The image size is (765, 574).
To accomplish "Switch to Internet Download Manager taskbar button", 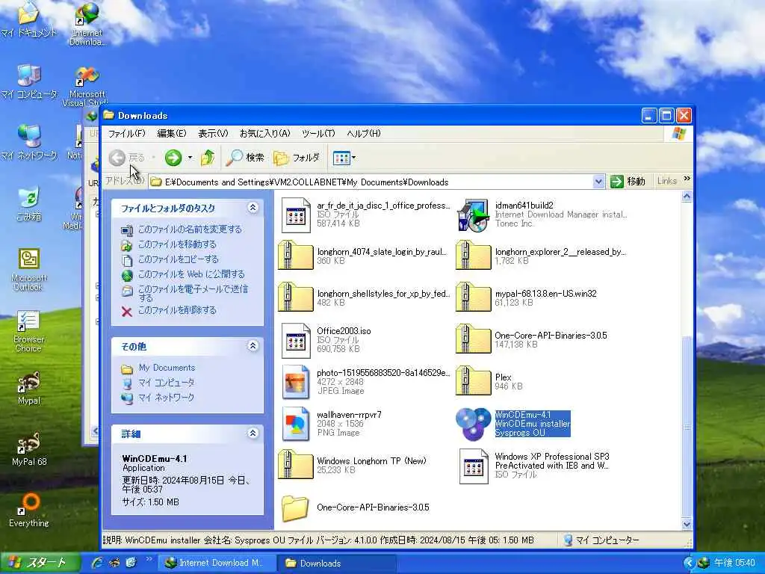I will tap(217, 564).
